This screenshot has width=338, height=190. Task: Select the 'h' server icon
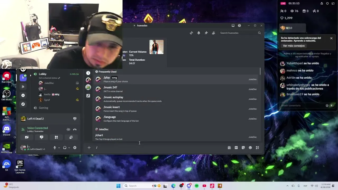[x=23, y=78]
